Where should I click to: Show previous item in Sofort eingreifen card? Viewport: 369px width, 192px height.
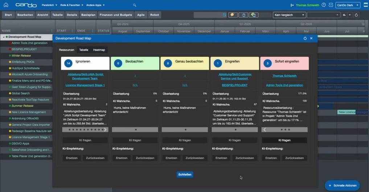[x=265, y=130]
